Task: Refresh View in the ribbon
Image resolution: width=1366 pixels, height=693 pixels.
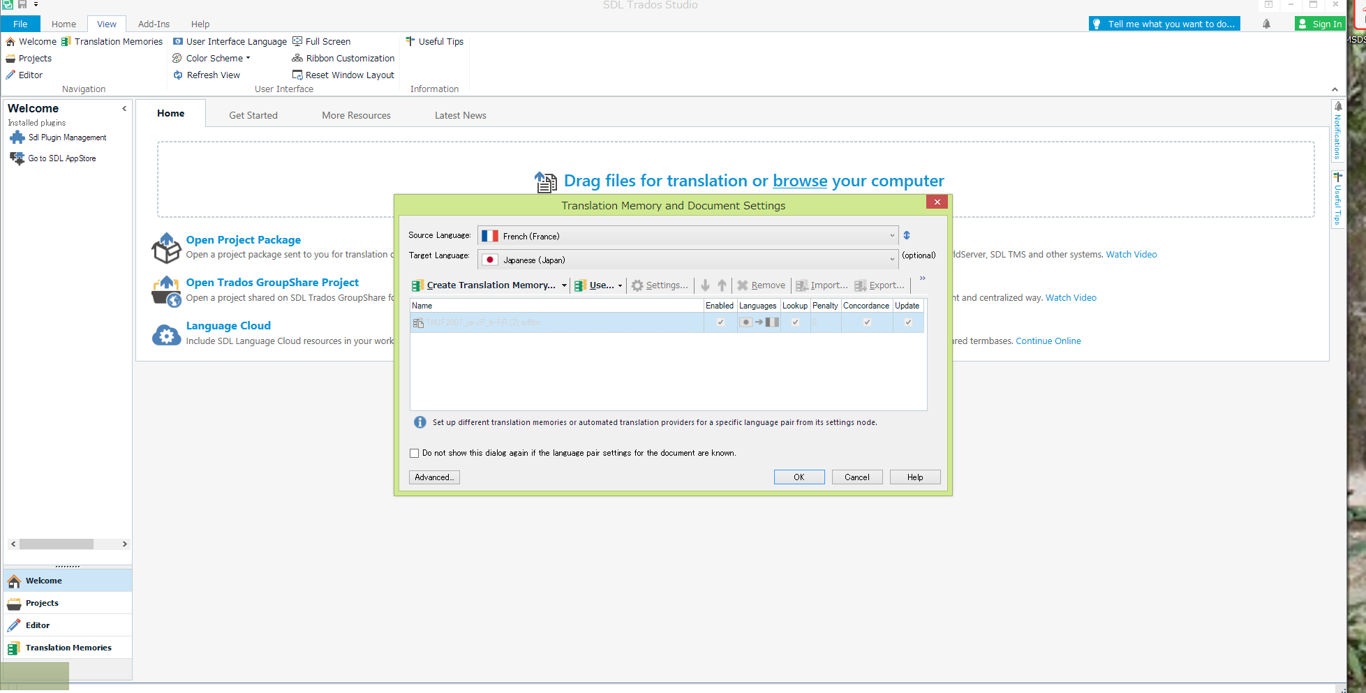Action: click(x=207, y=75)
